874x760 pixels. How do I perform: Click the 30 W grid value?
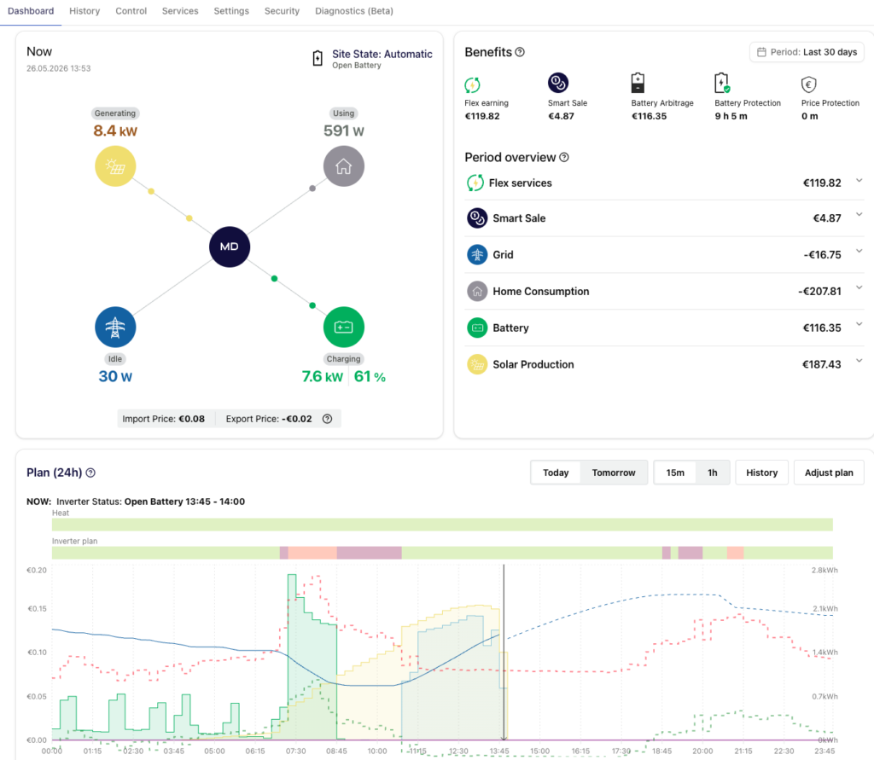(x=115, y=377)
